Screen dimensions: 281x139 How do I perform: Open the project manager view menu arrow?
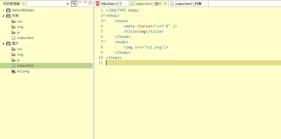tap(80, 2)
